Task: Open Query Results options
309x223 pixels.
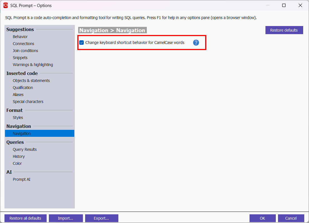Action: pyautogui.click(x=25, y=149)
